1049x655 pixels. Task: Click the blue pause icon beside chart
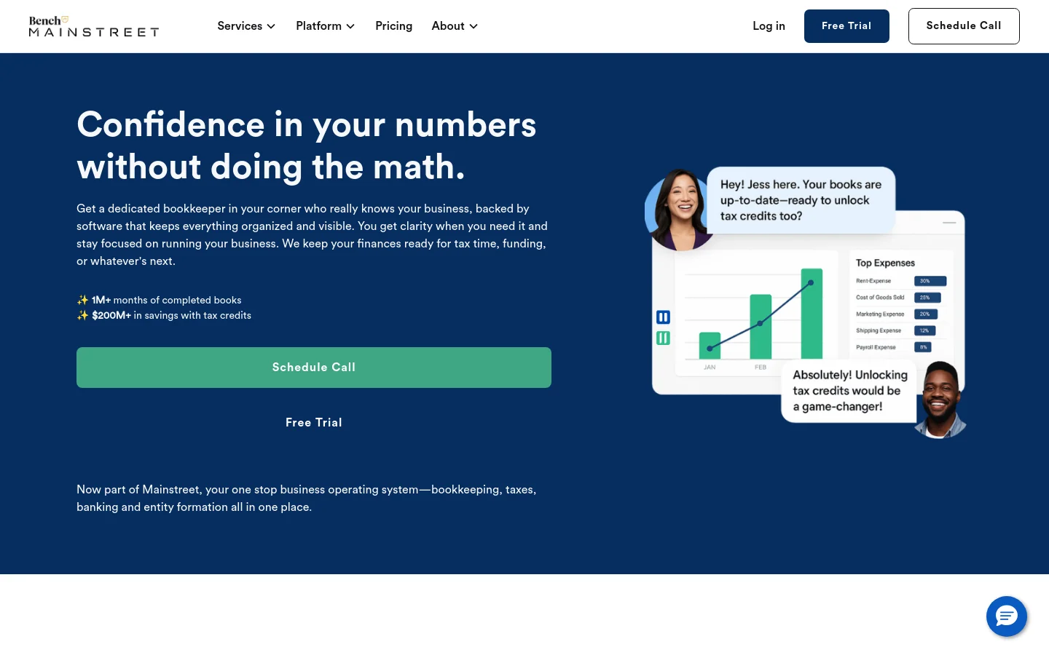click(663, 317)
